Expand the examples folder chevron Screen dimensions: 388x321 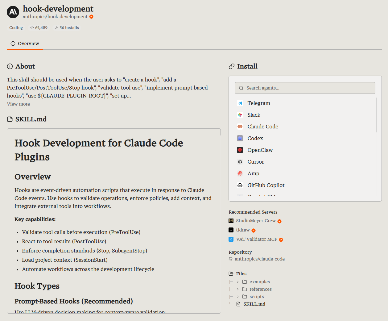pyautogui.click(x=238, y=282)
